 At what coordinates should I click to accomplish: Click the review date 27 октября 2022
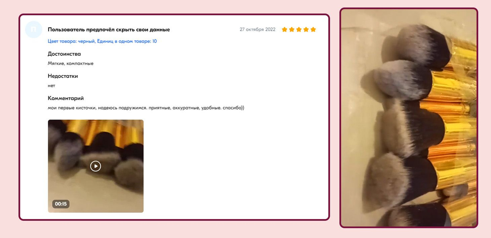258,29
